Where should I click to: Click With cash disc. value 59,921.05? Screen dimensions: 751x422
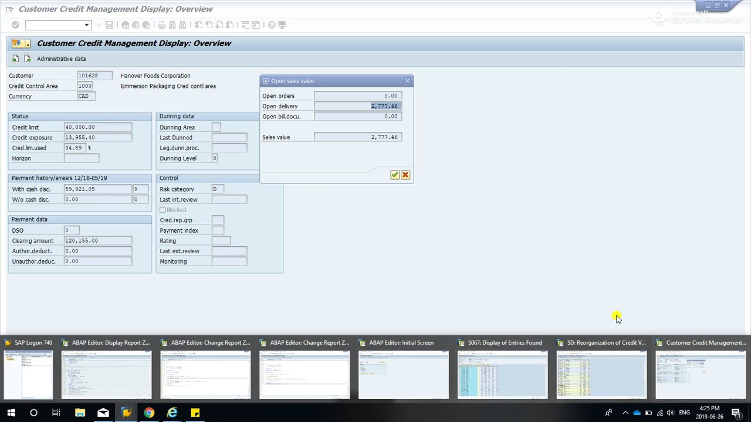coord(97,189)
